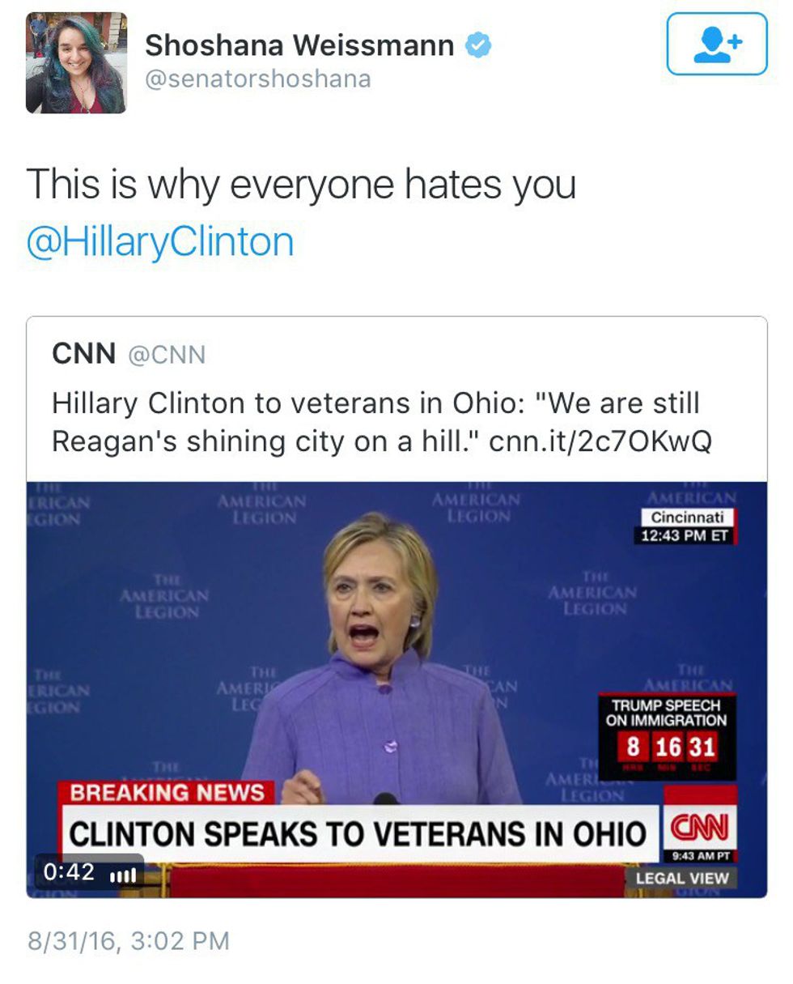
Task: Open the cnn.it/2c7OKwQ link
Action: click(x=600, y=441)
